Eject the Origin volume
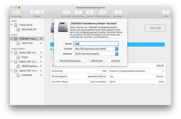The width and height of the screenshot is (181, 119). [41, 57]
